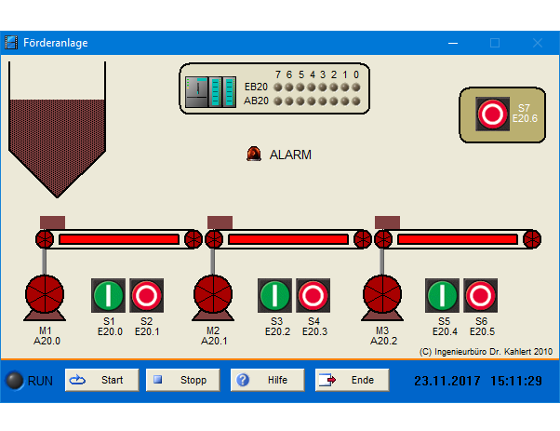Click EB20 bit 4 indicator LED

point(312,88)
